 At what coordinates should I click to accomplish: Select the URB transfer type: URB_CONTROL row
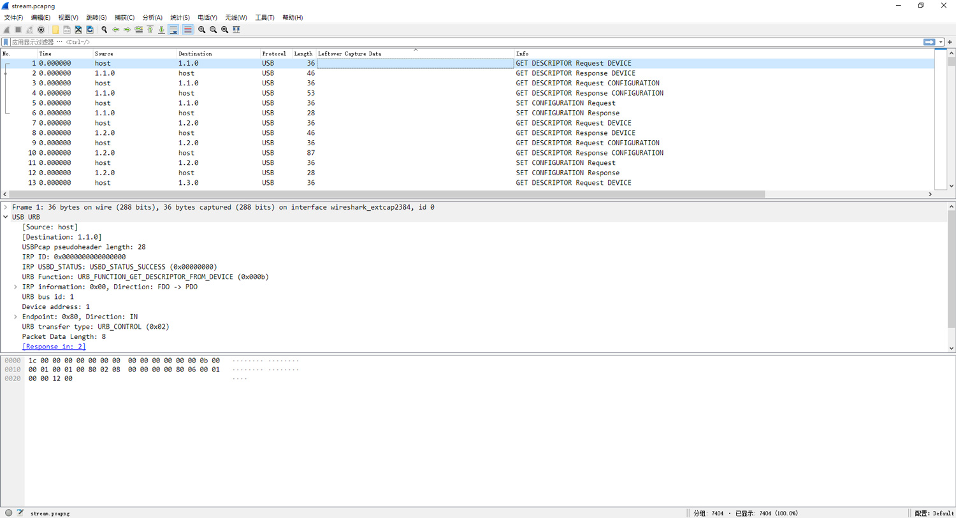(x=96, y=327)
